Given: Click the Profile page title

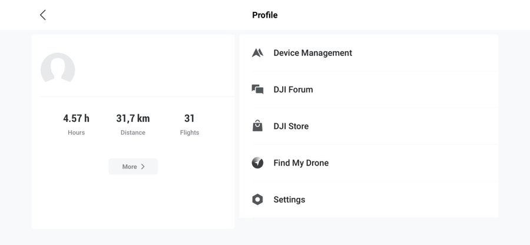Looking at the screenshot, I should tap(265, 15).
